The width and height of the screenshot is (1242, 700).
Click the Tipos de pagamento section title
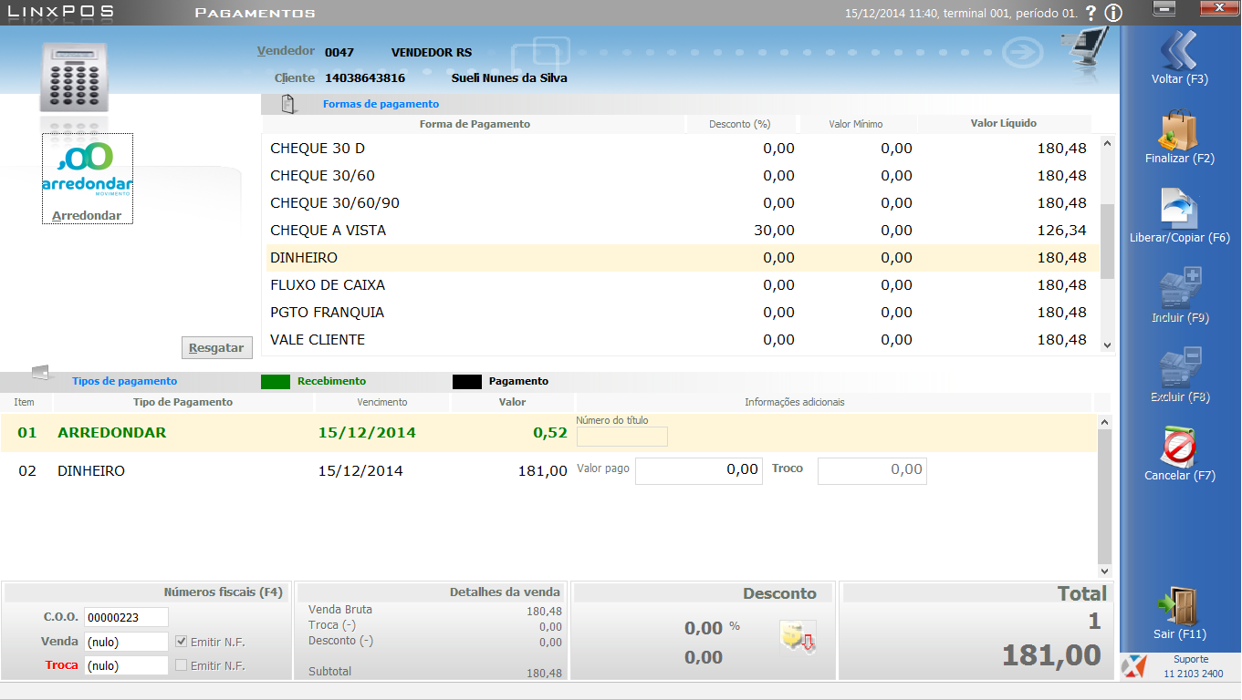pos(125,381)
